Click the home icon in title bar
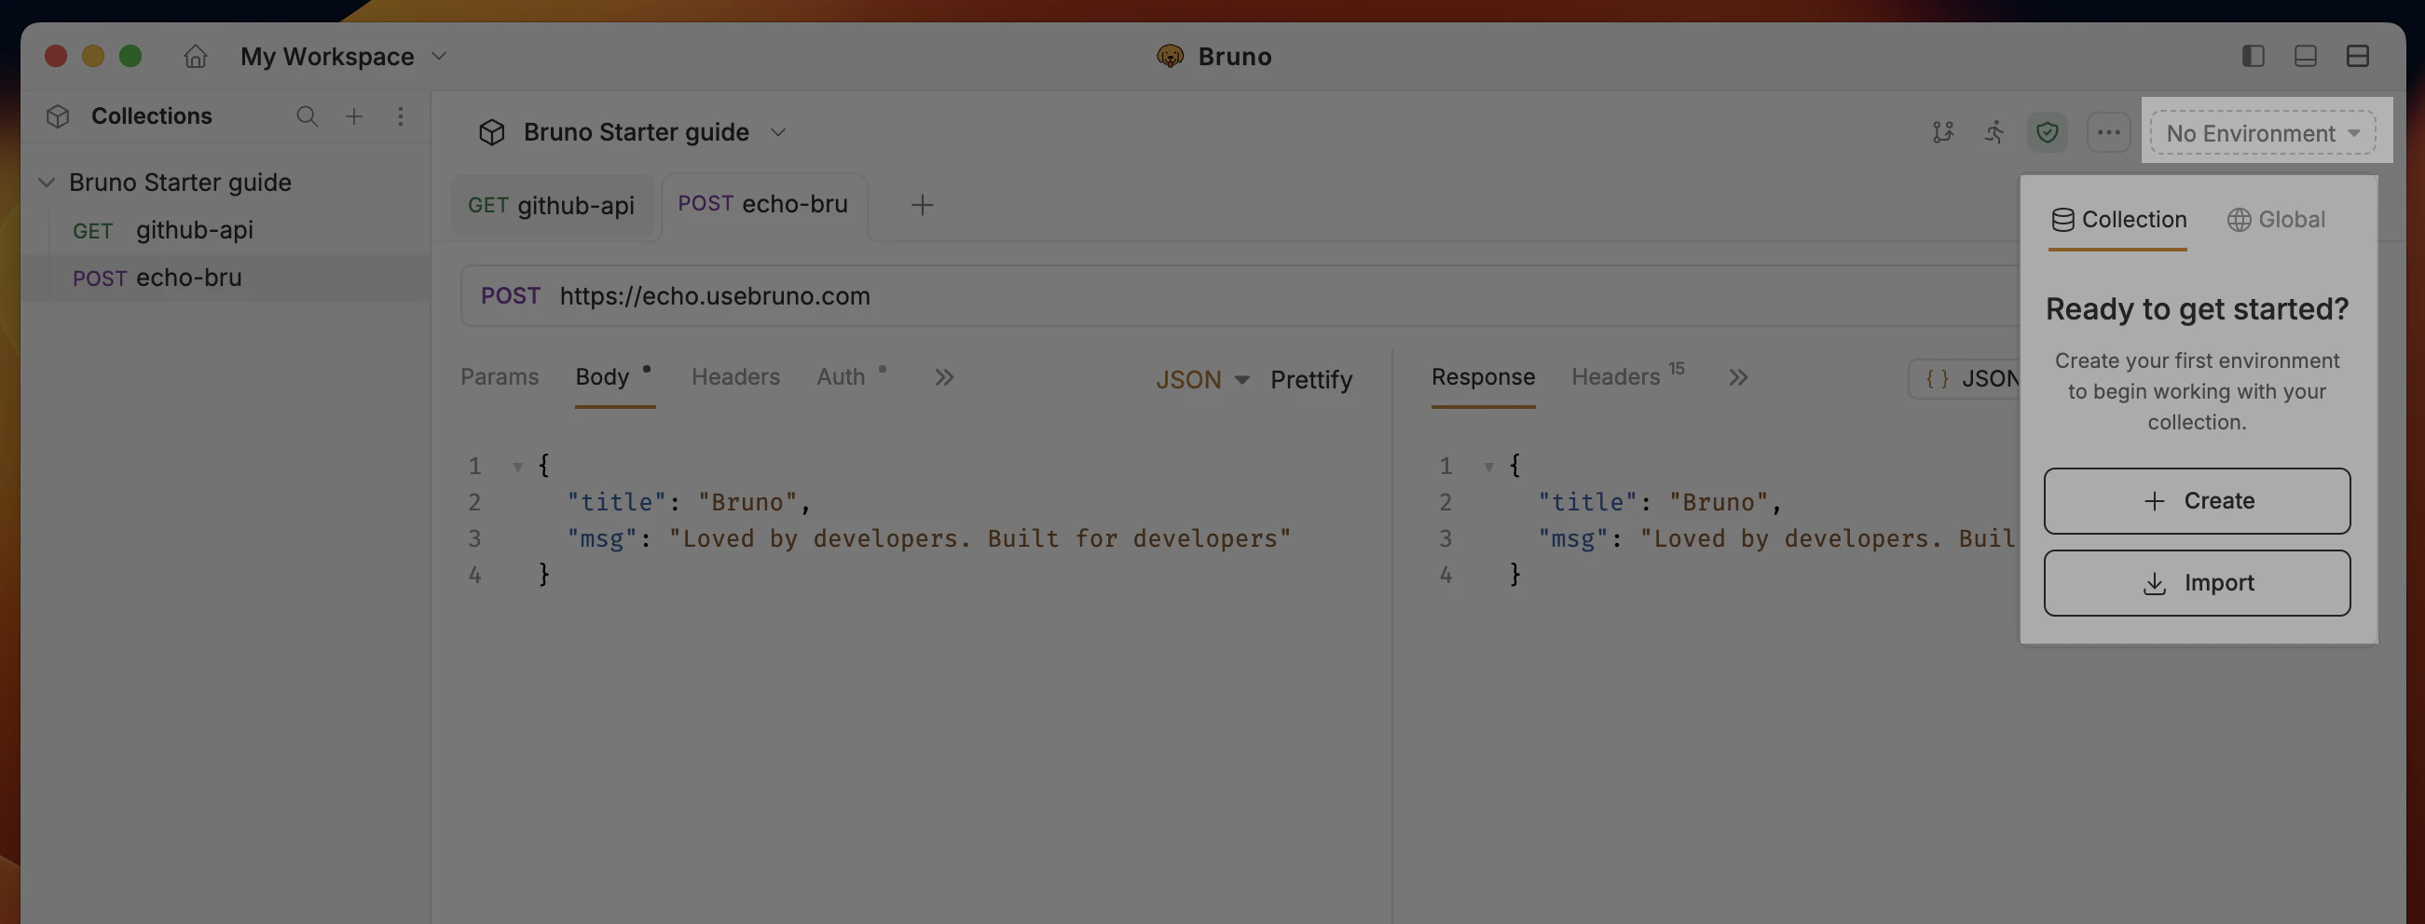Screen dimensions: 2425x924 coord(195,57)
